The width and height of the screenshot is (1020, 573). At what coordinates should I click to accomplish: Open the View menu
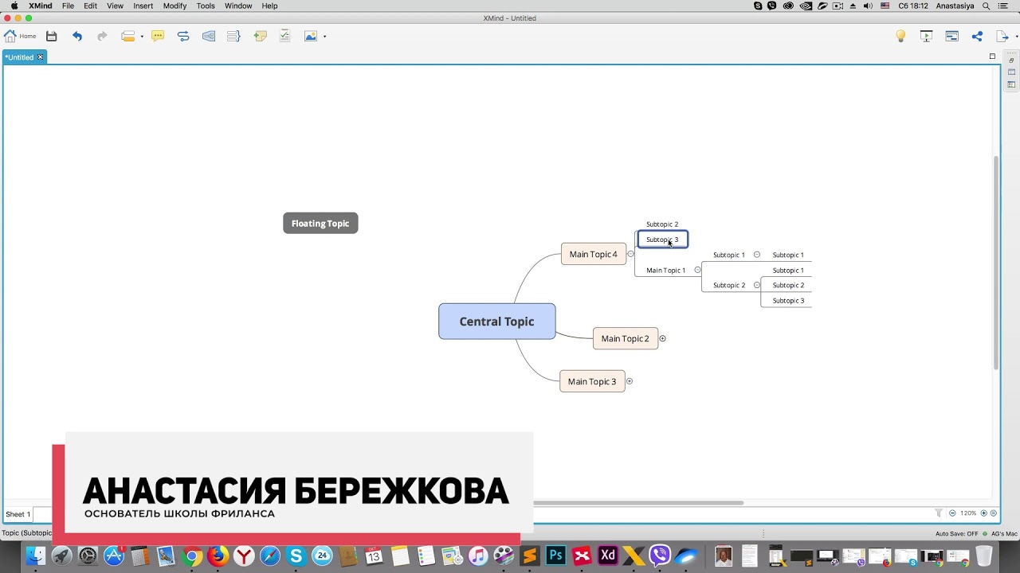[115, 6]
